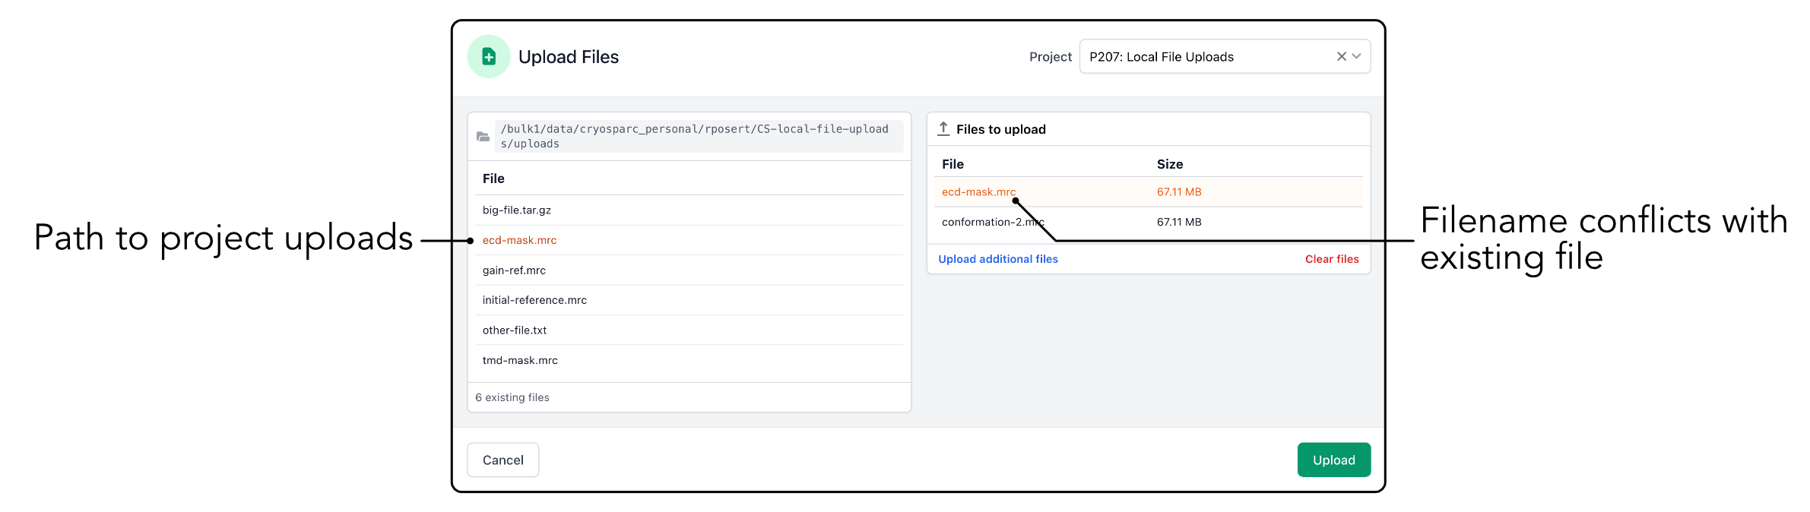Click the upload arrow icon in Files to upload
This screenshot has width=1810, height=512.
[943, 129]
